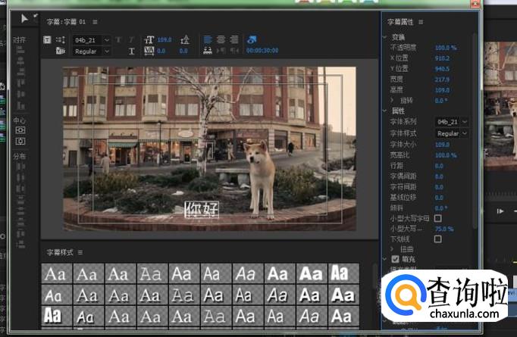Select the arrow Selection tool
Image resolution: width=517 pixels, height=337 pixels.
tap(24, 19)
